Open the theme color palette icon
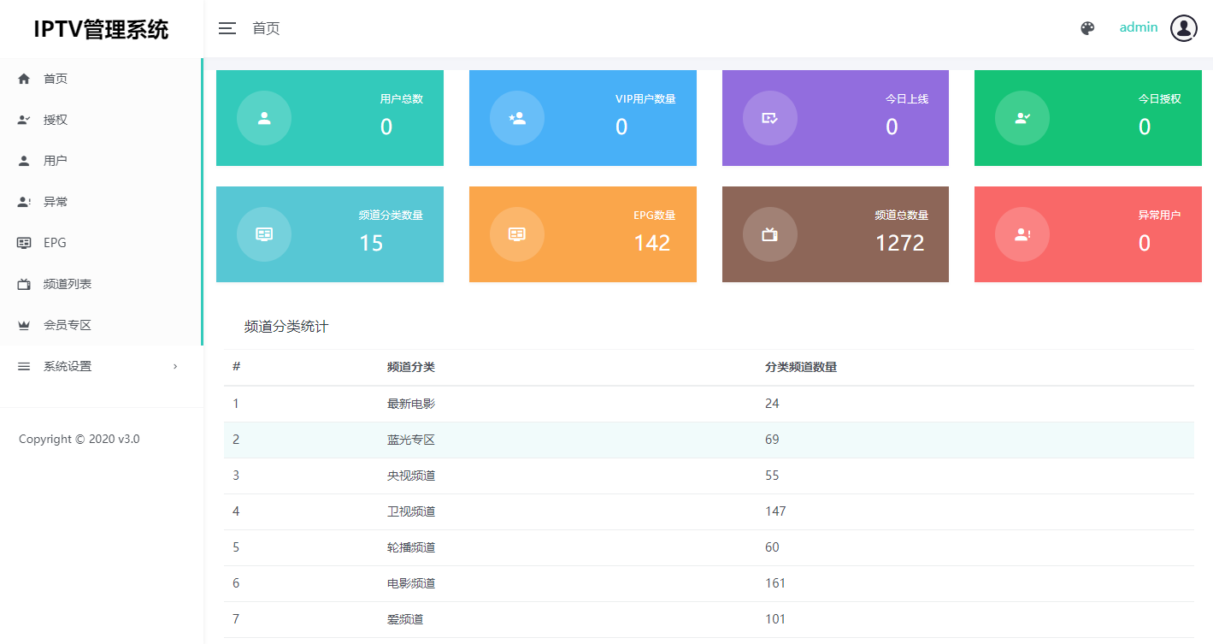Screen dimensions: 1213x644 (1087, 28)
